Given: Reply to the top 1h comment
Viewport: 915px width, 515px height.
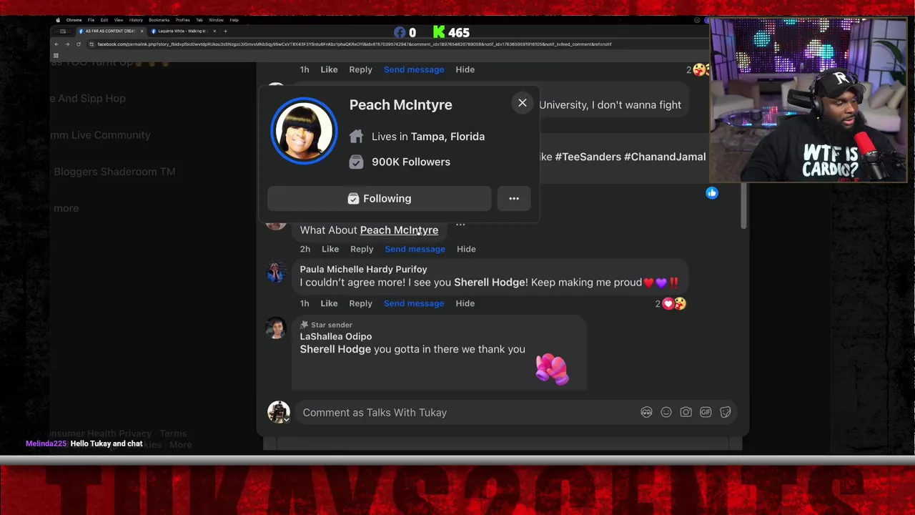Looking at the screenshot, I should tap(360, 69).
